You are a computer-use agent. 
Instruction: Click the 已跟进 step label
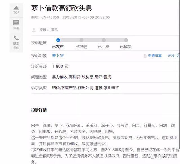coord(81,46)
